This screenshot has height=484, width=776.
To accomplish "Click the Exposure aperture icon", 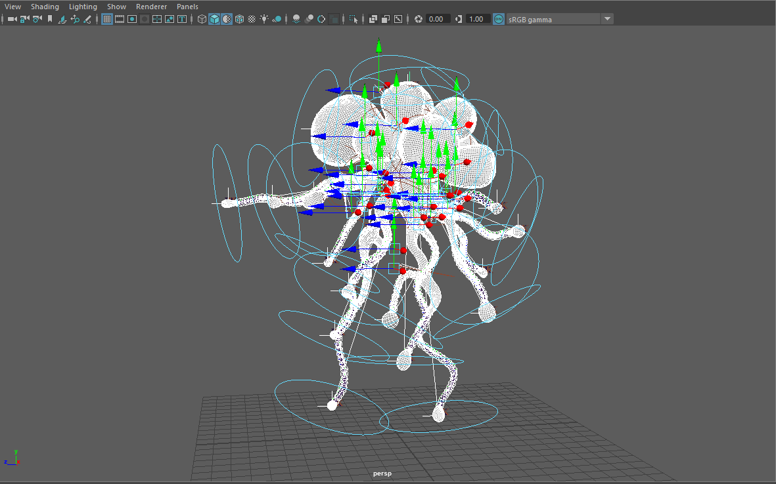I will 418,19.
